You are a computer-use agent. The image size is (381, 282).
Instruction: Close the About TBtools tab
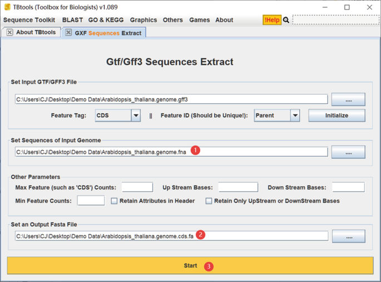(10, 32)
